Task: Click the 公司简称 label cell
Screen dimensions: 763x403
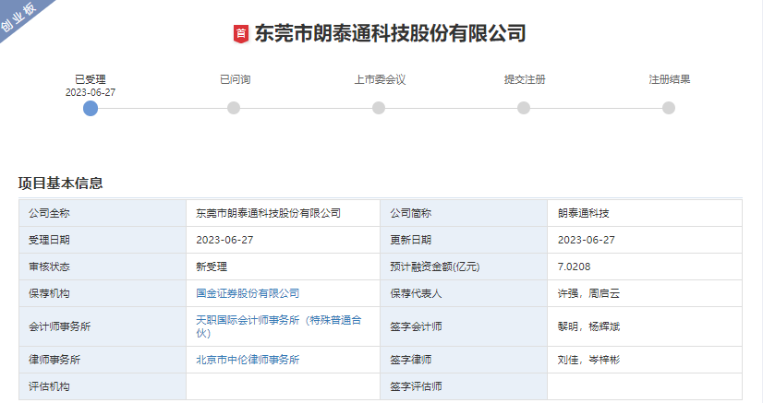Action: point(464,213)
